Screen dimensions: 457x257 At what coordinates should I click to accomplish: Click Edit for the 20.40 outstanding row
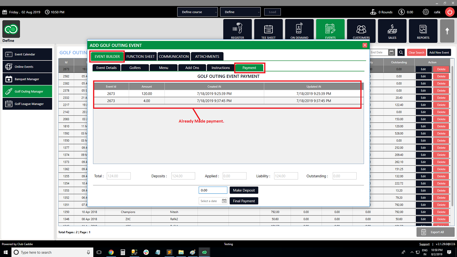click(x=423, y=98)
